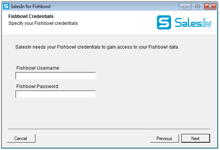Click the empty title bar area beside the title
Screen dimensions: 220x150
114,7
